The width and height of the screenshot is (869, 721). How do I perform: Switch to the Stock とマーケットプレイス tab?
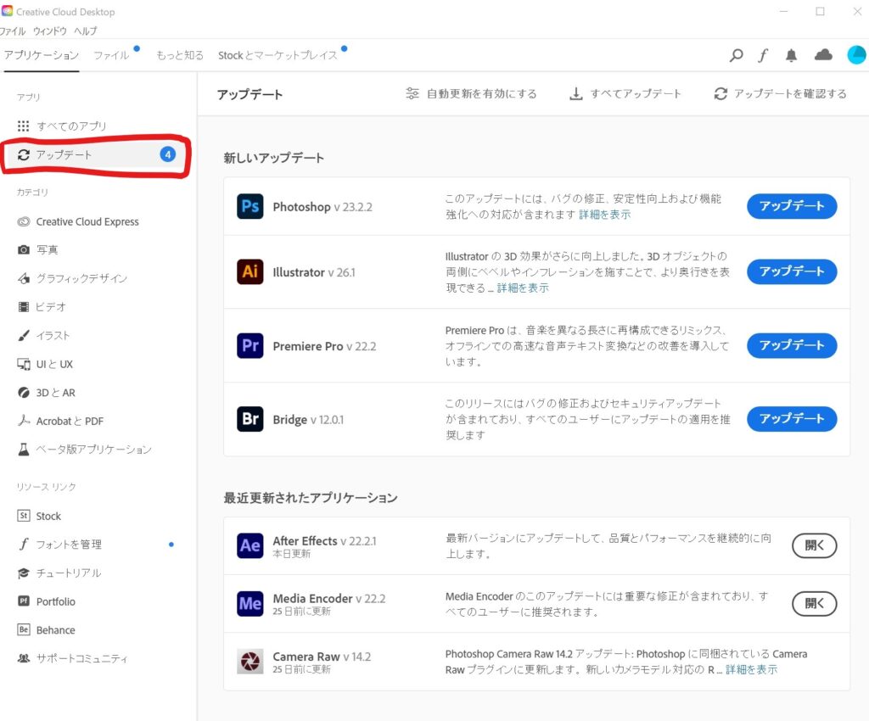(x=278, y=55)
